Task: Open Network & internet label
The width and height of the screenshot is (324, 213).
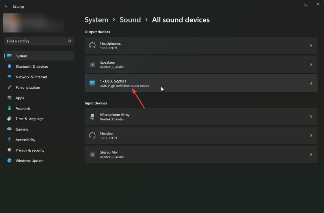Action: (31, 77)
